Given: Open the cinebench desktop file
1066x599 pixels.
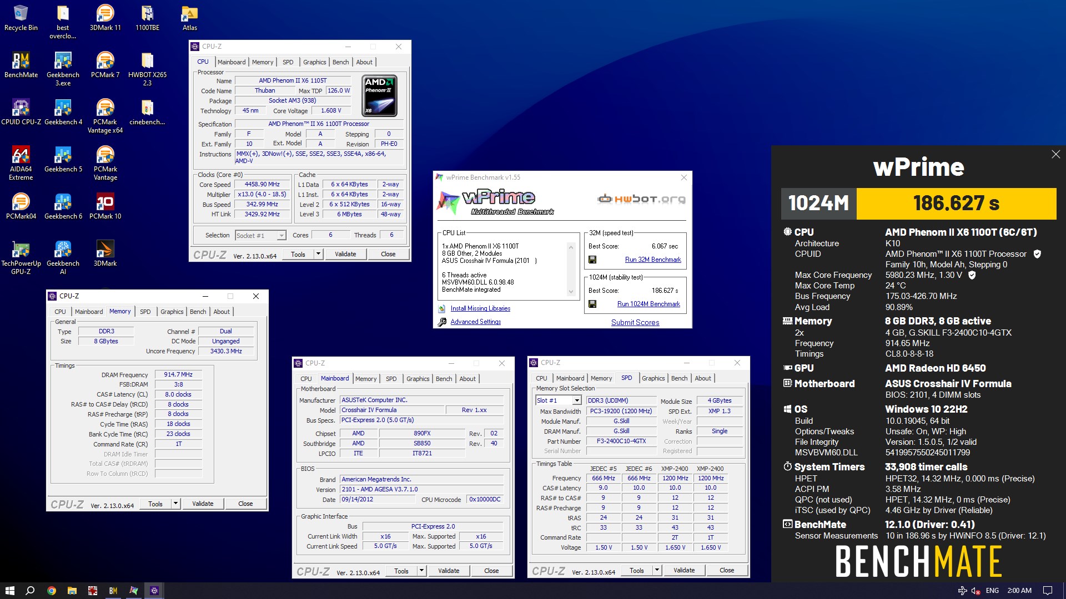Looking at the screenshot, I should (x=147, y=112).
